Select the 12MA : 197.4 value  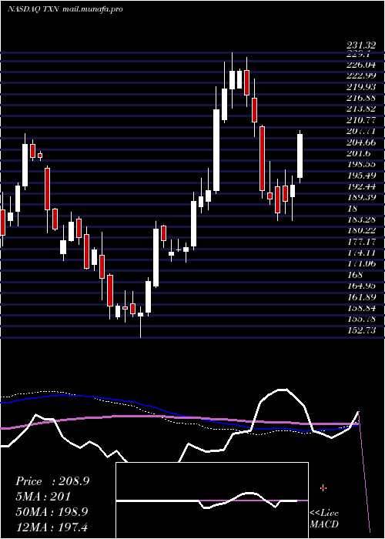click(52, 527)
